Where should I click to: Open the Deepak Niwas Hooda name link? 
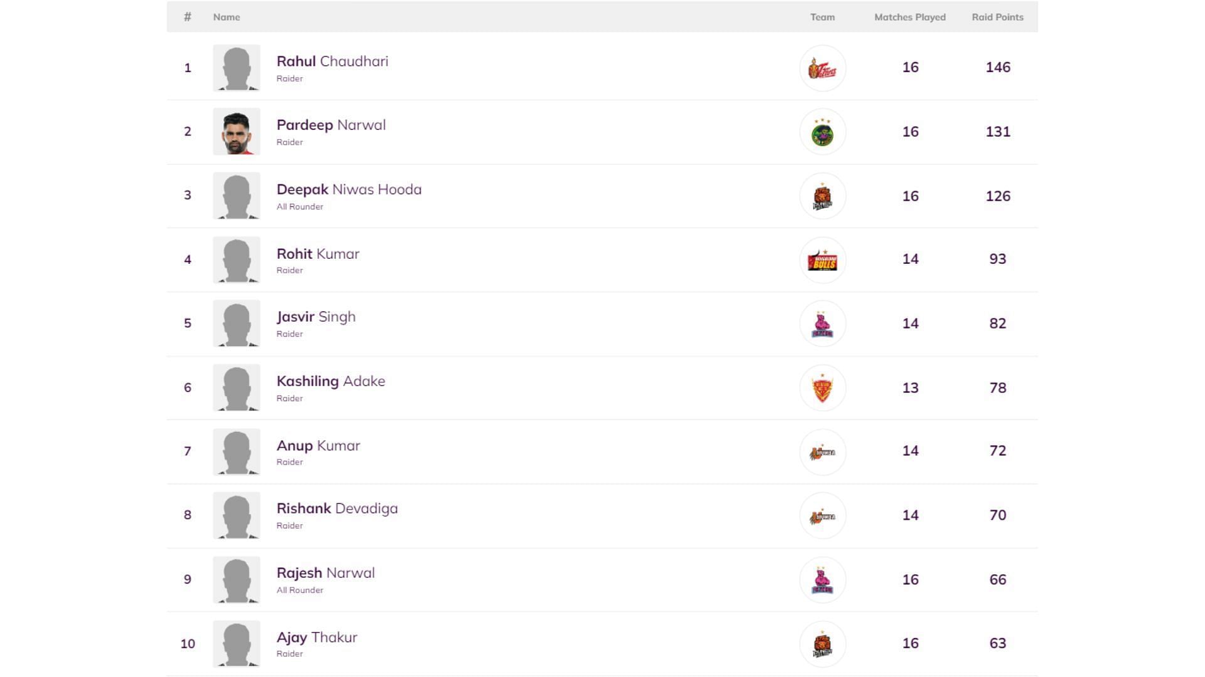point(349,189)
